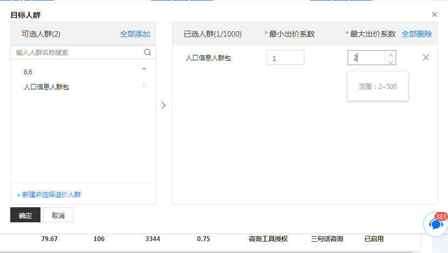
Task: Click the right arrow transfer chevron
Action: [x=164, y=106]
